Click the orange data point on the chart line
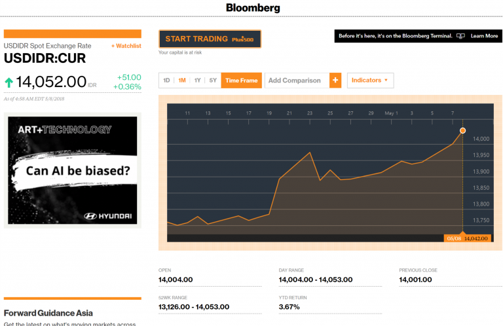Image resolution: width=503 pixels, height=326 pixels. point(463,131)
